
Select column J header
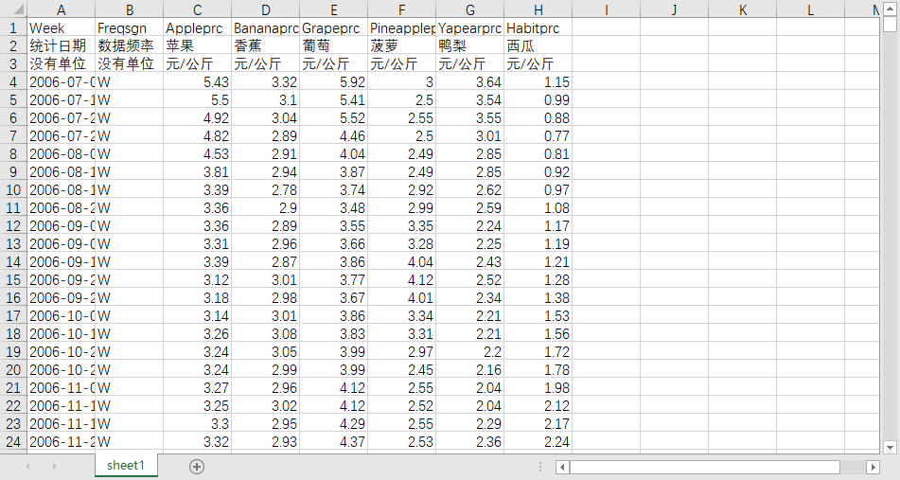pyautogui.click(x=675, y=9)
